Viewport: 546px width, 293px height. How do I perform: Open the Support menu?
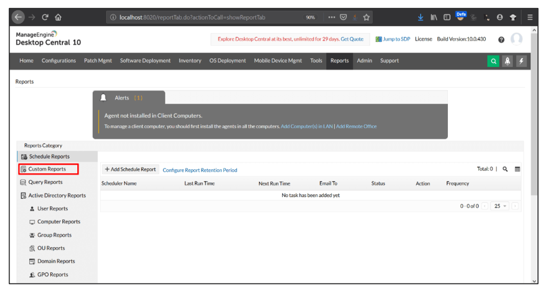click(389, 61)
